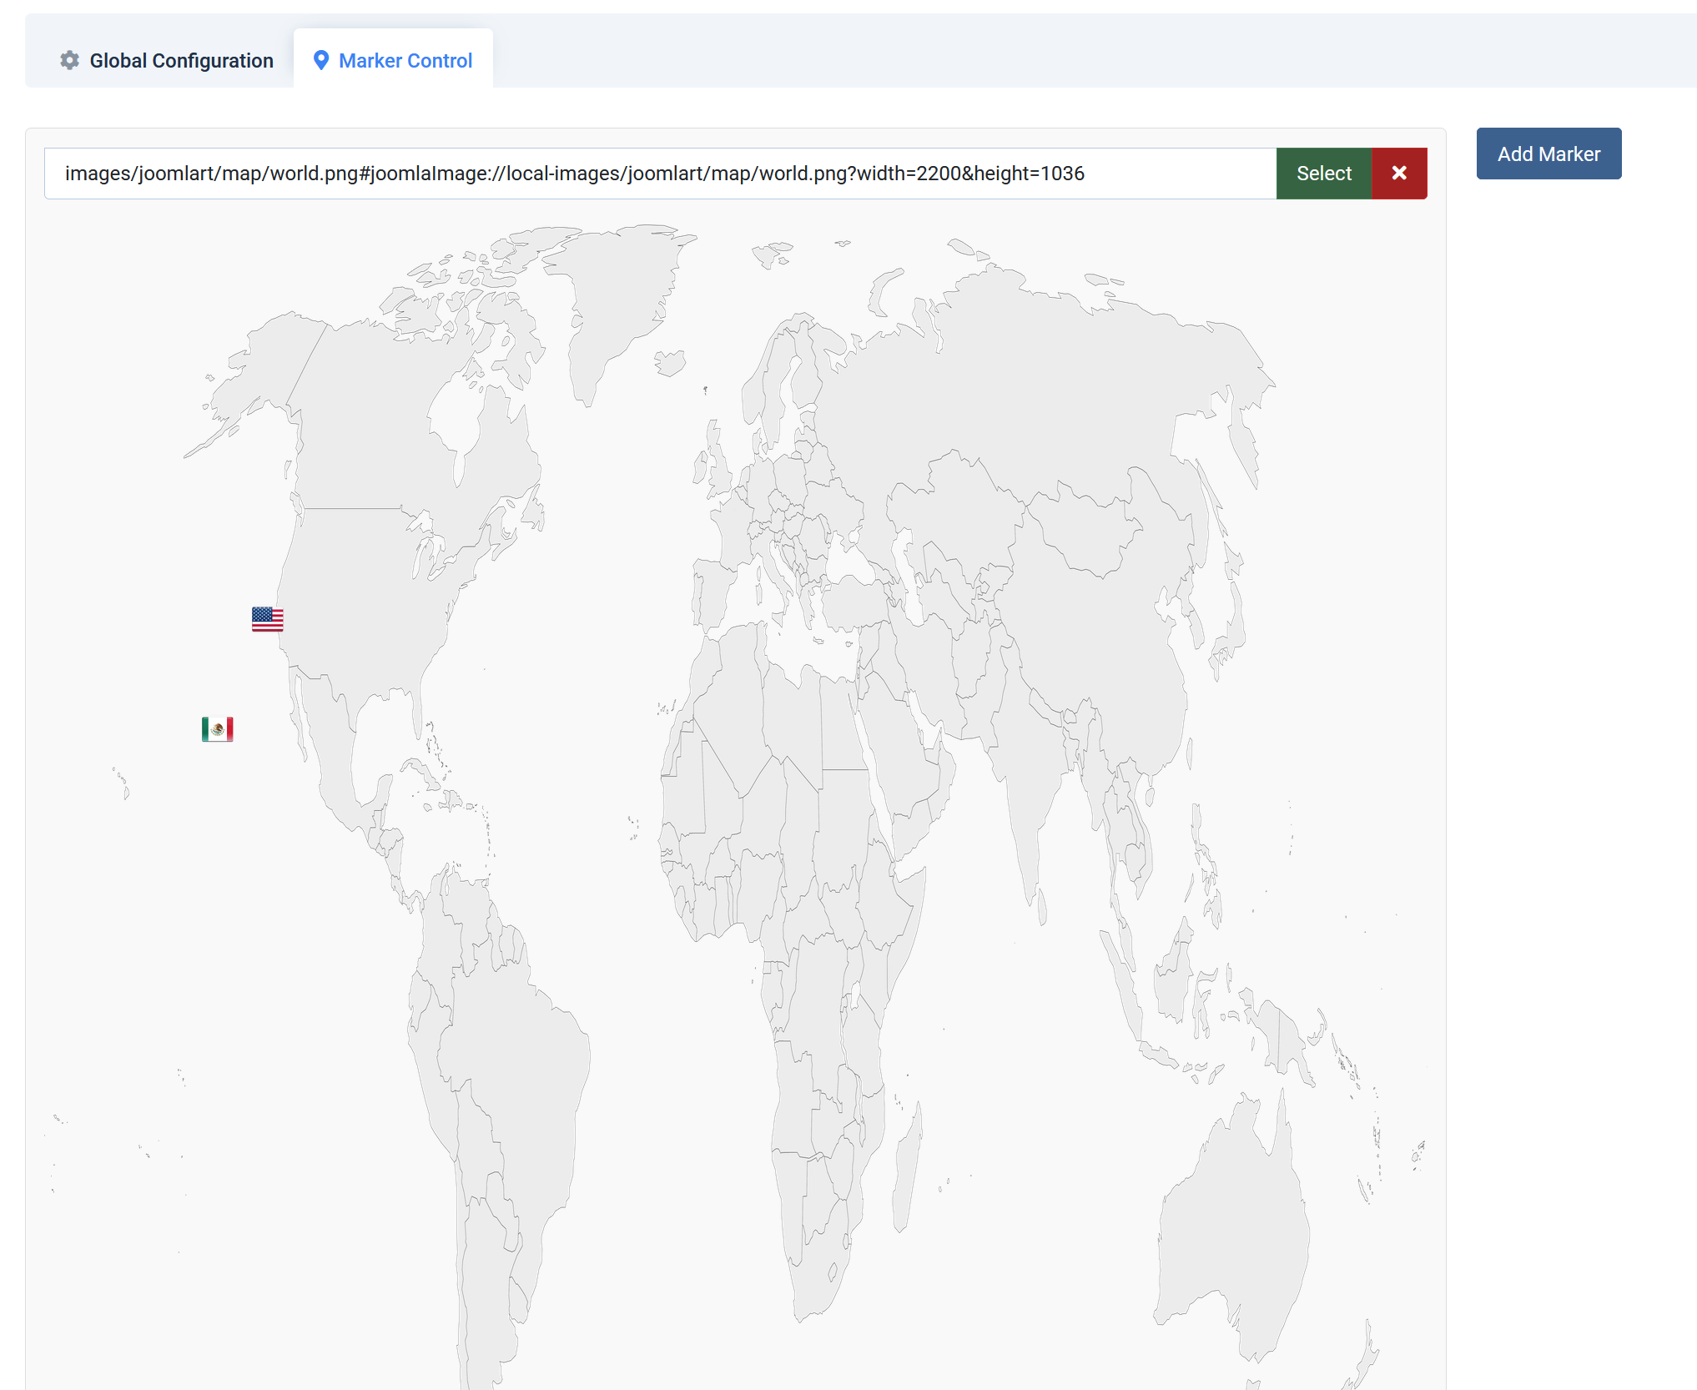Select the Mexico flag marker

pyautogui.click(x=217, y=729)
